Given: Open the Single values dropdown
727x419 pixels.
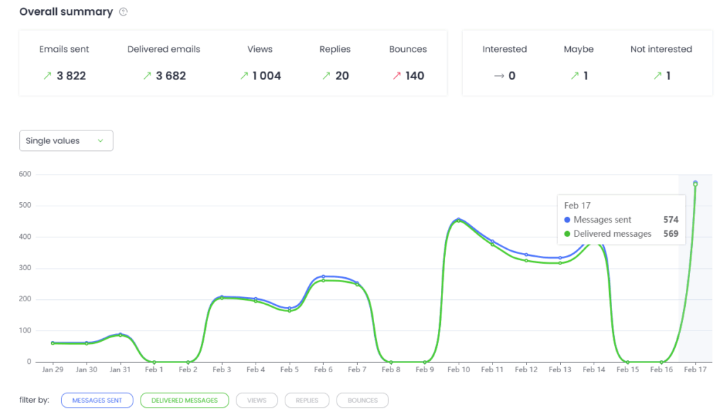Looking at the screenshot, I should click(66, 141).
